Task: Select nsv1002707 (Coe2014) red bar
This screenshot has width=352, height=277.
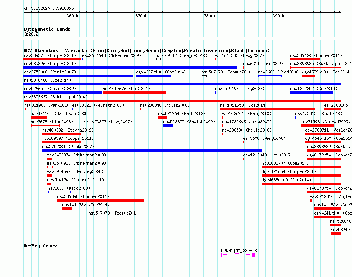Action: click(x=301, y=167)
